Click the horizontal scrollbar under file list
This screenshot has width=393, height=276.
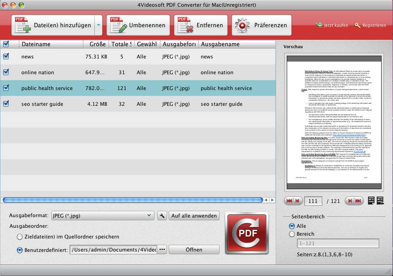click(x=132, y=200)
